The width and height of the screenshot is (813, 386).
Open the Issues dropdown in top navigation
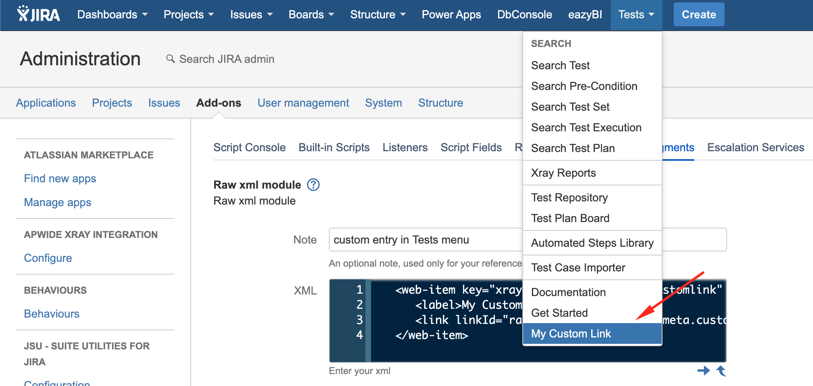click(251, 15)
